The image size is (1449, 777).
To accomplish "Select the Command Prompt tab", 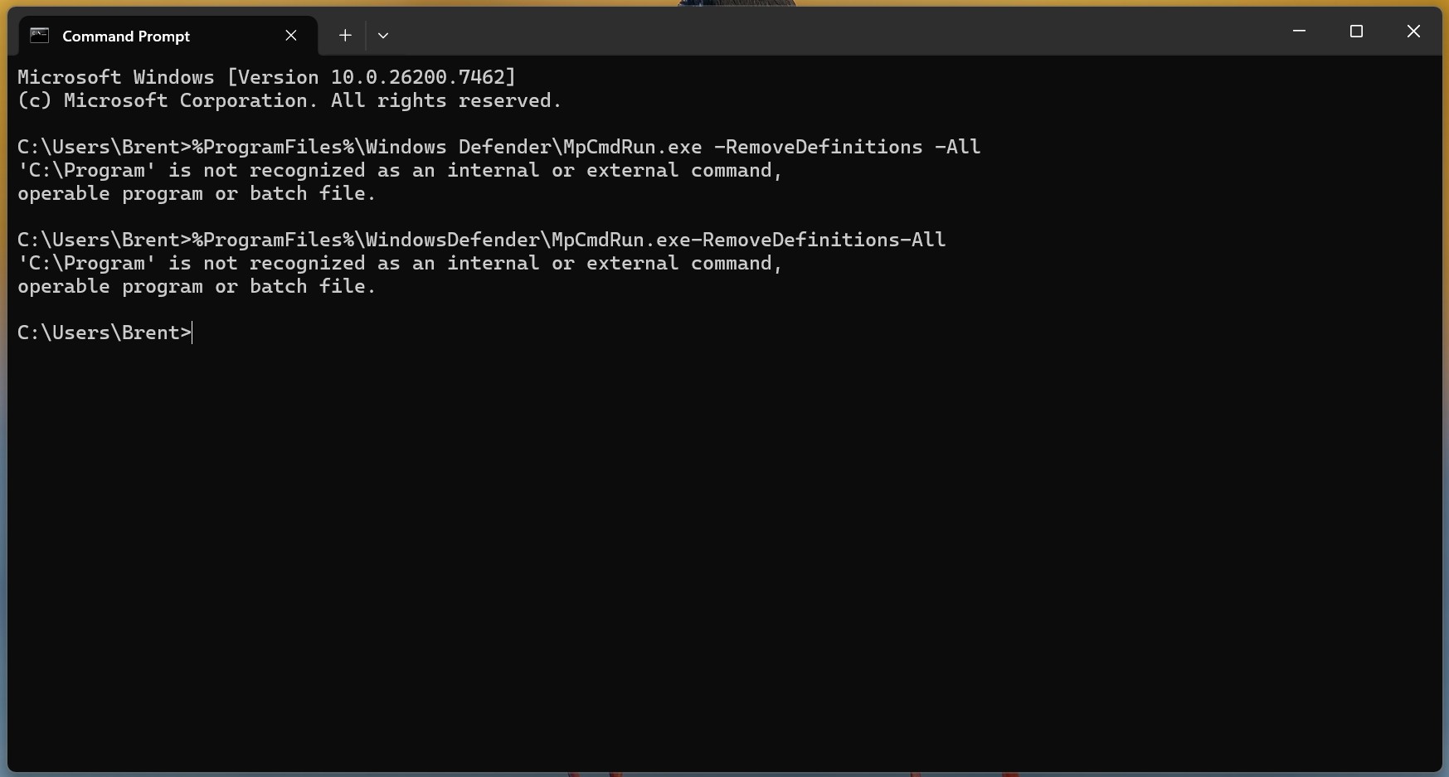I will (126, 36).
